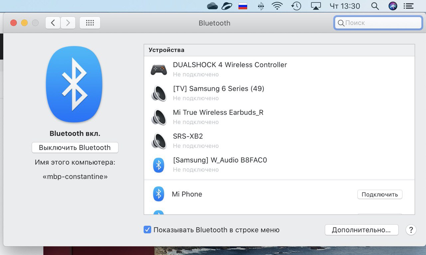Viewport: 426px width, 255px height.
Task: Click the Mi Phone Bluetooth icon
Action: click(158, 194)
